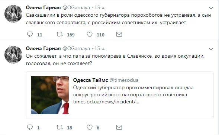Retweet the second tweet with 18 retweets
This screenshot has height=135, width=219.
pyautogui.click(x=59, y=127)
